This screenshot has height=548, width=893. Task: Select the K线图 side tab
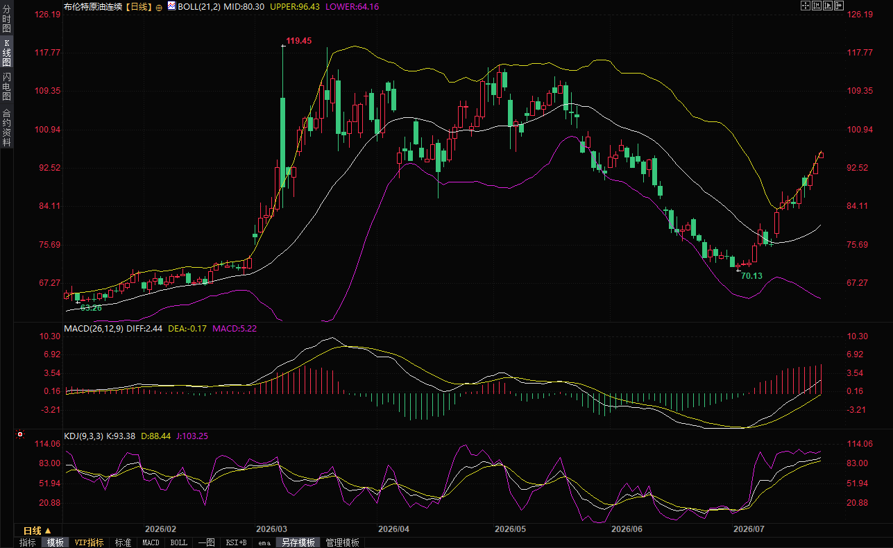6,53
